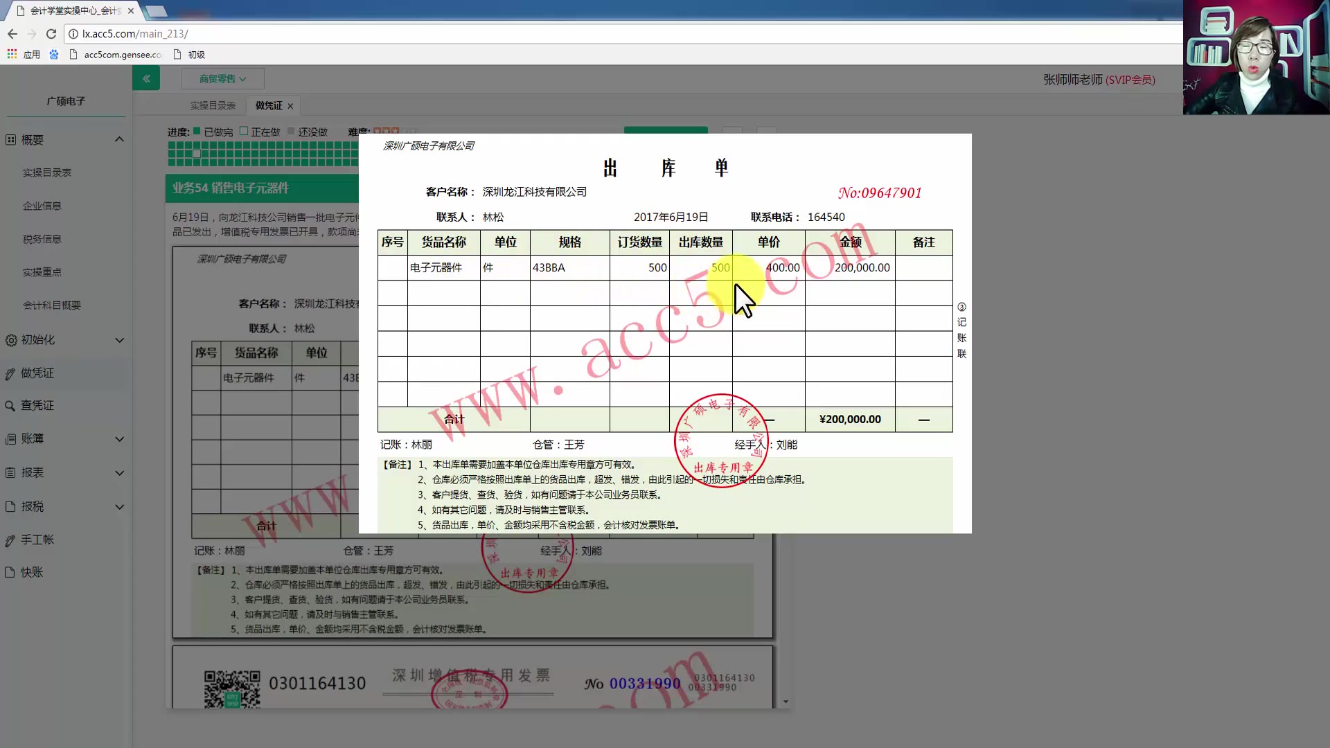The height and width of the screenshot is (748, 1330).
Task: Collapse the 概要 sidebar section
Action: pyautogui.click(x=119, y=139)
